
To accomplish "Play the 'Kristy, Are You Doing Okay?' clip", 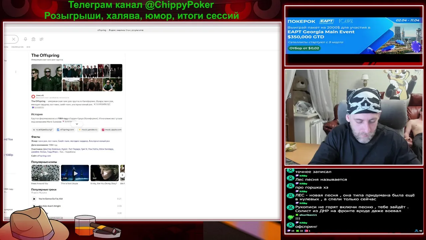I will [x=105, y=173].
